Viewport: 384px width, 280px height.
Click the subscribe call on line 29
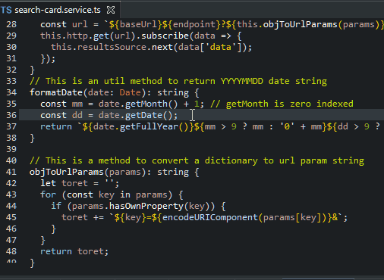(165, 36)
